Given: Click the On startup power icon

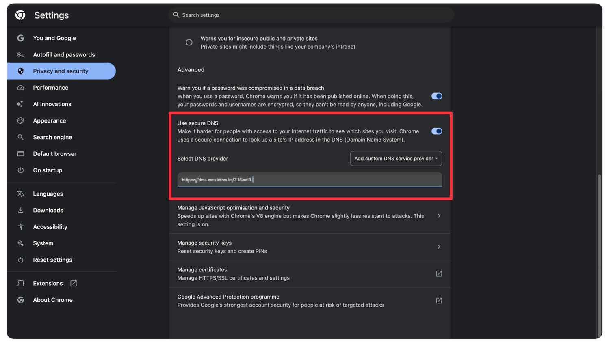Looking at the screenshot, I should 20,170.
